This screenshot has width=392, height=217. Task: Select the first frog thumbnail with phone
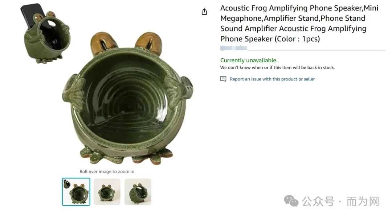76,192
